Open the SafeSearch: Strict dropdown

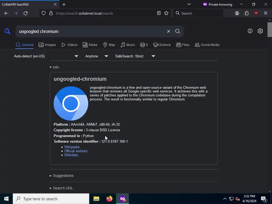coord(135,56)
